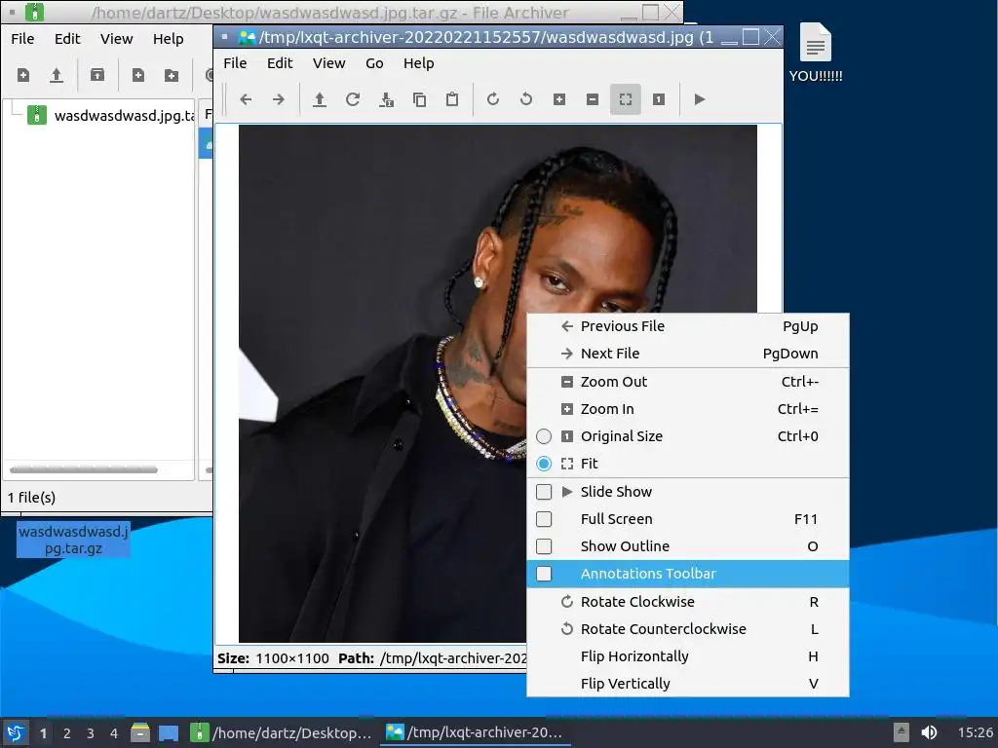
Task: Rotate image counterclockwise via toolbar icon
Action: (525, 99)
